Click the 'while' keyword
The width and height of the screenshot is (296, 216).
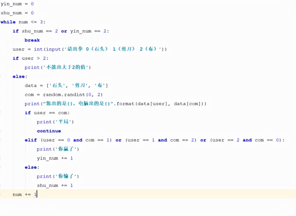8,22
